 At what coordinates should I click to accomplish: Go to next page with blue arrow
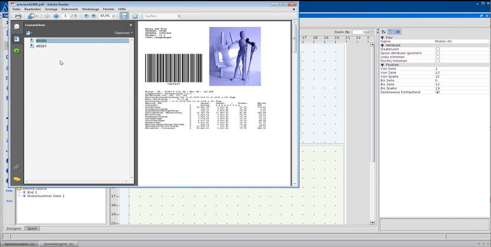(x=56, y=16)
